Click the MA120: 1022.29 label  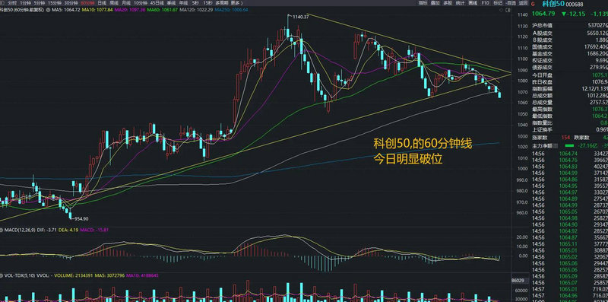click(196, 9)
